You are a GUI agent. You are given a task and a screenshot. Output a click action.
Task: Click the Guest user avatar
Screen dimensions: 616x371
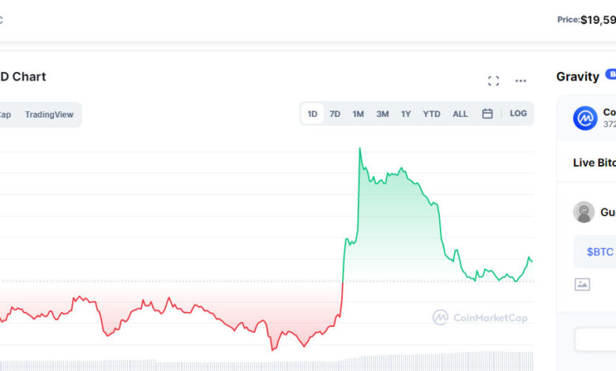pos(584,212)
